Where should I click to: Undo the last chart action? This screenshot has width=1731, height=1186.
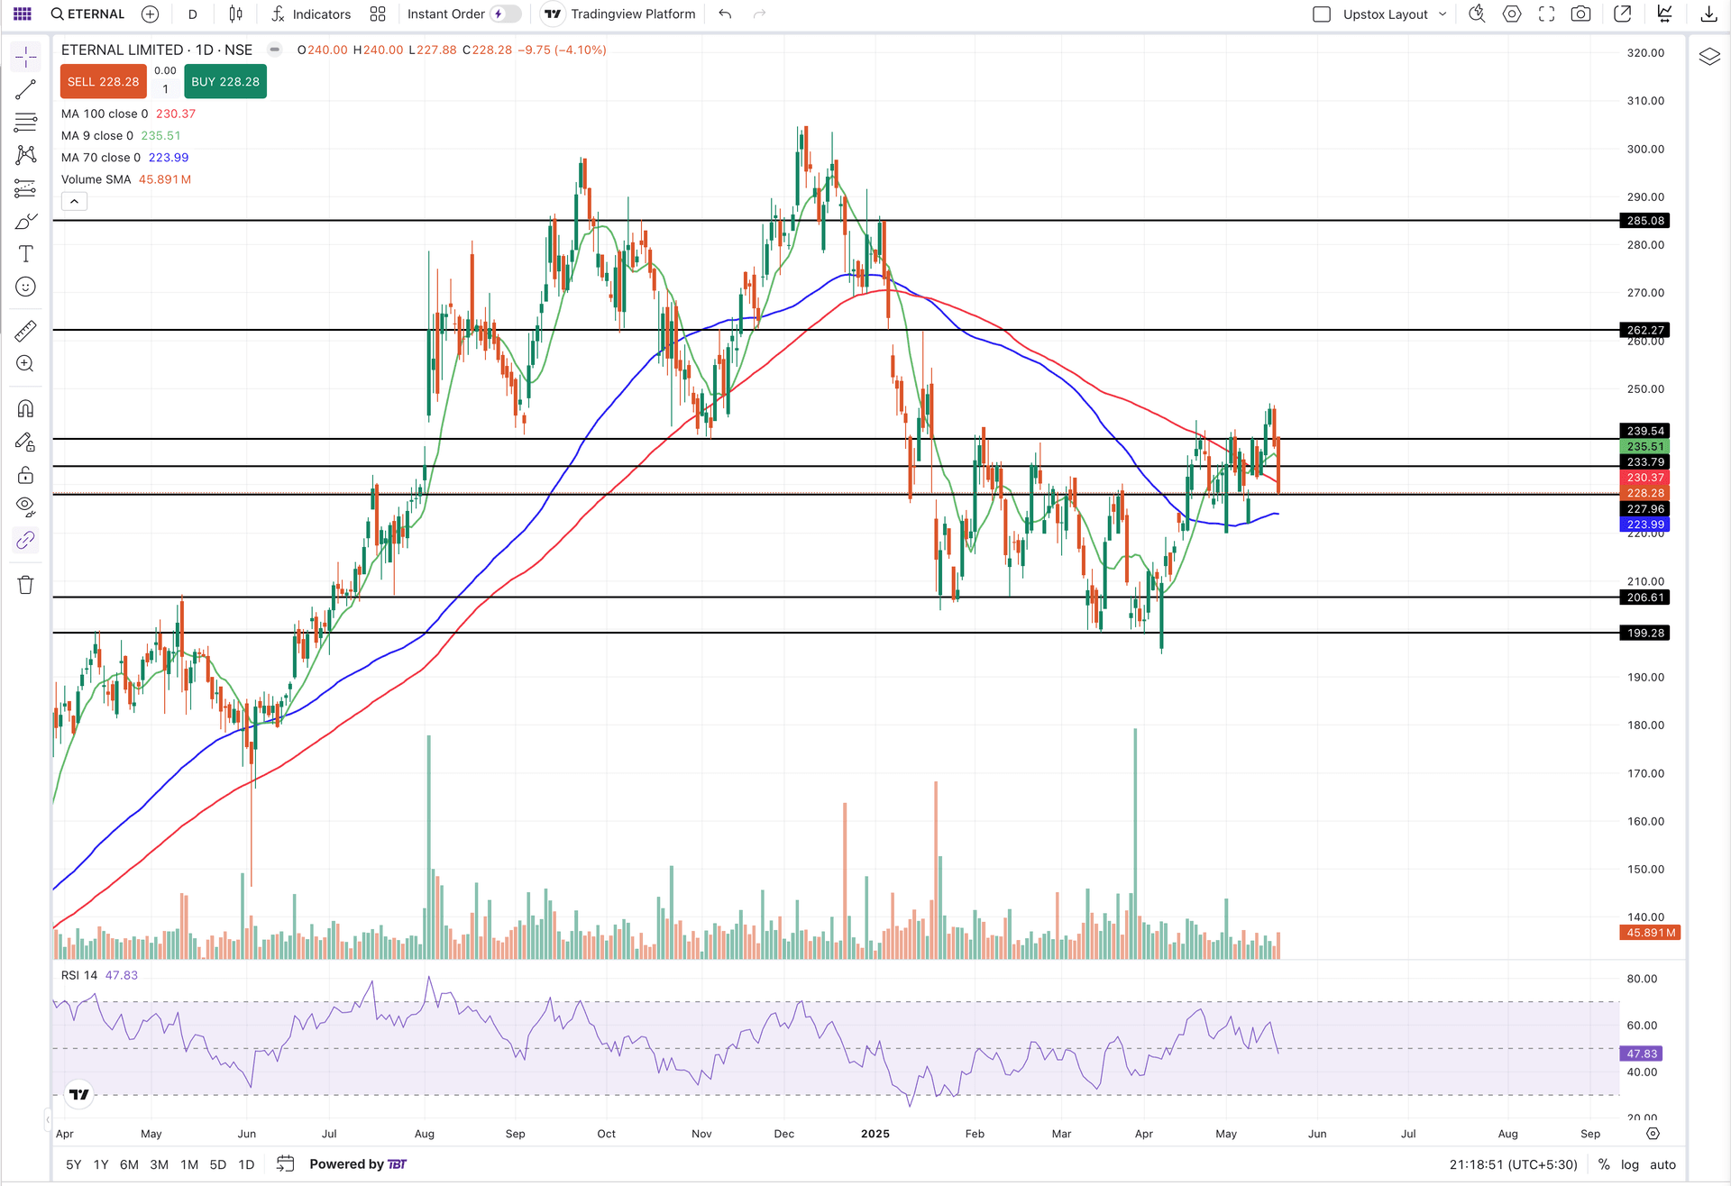(725, 14)
